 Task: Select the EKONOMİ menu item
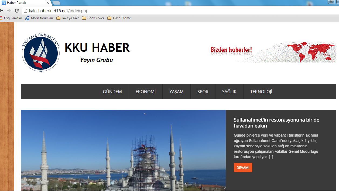(x=146, y=92)
